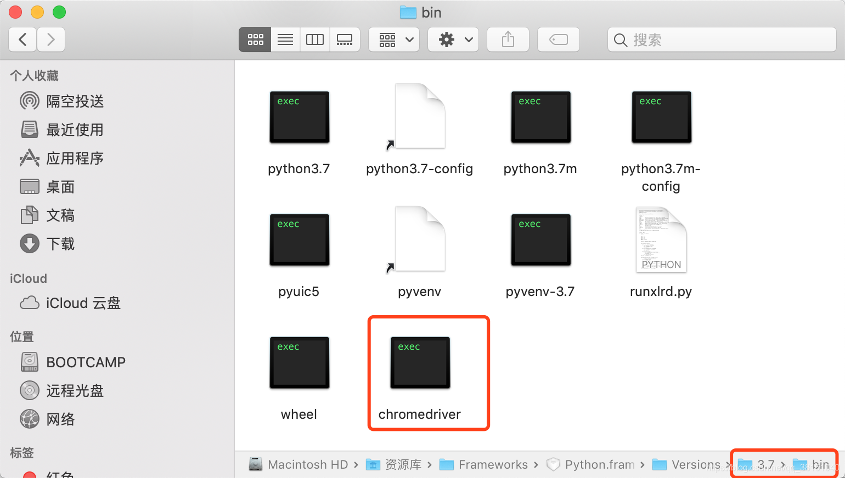Open the group-by arrangement dropdown

click(x=394, y=39)
